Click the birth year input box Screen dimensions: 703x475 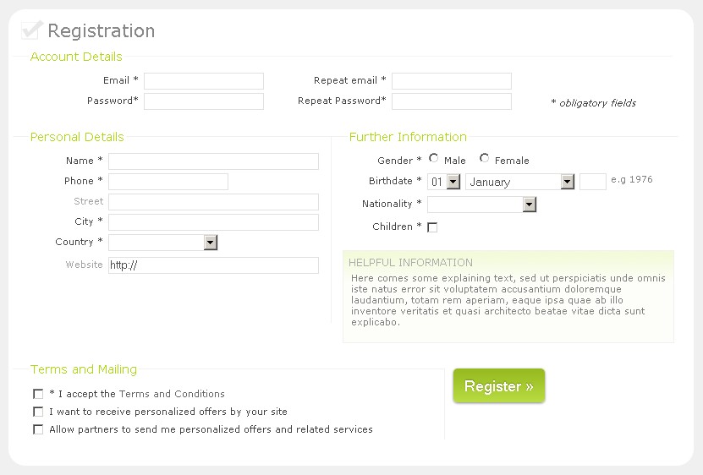click(592, 182)
